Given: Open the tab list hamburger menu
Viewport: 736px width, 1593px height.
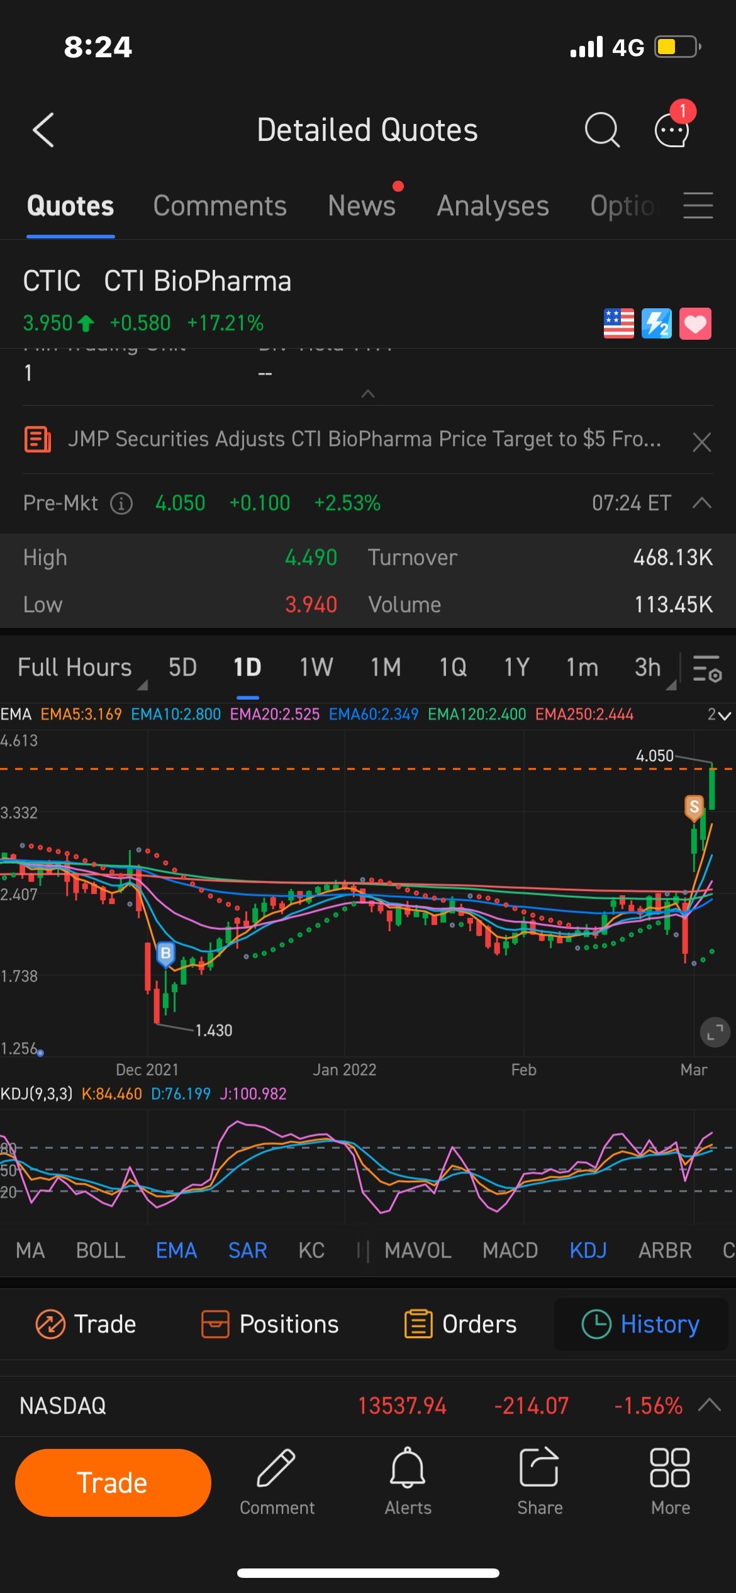Looking at the screenshot, I should [698, 206].
